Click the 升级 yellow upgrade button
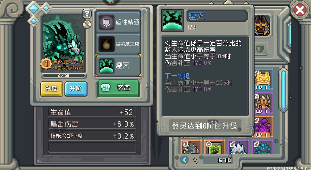Image resolution: width=311 pixels, height=170 pixels. [x=51, y=89]
